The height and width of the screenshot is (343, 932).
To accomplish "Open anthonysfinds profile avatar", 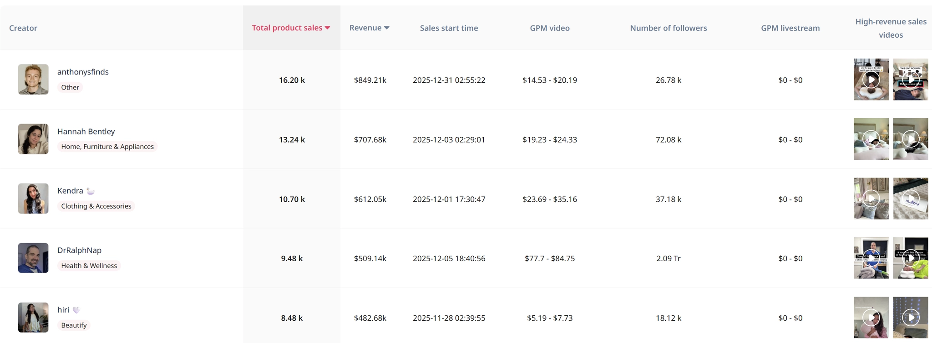I will (x=33, y=80).
